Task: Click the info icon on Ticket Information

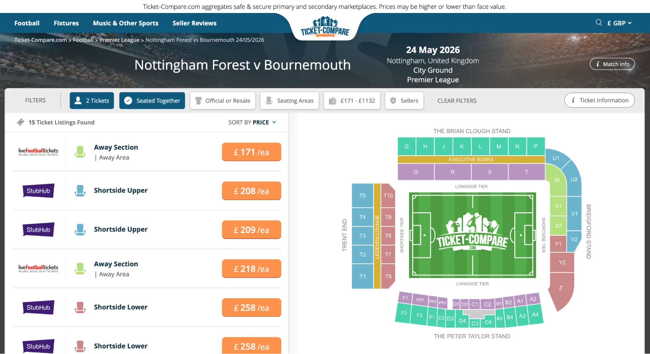Action: [x=573, y=100]
